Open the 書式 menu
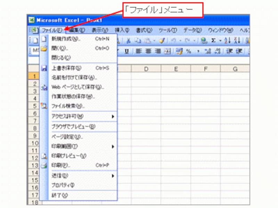Screen dimensions: 278x208 click(x=144, y=30)
